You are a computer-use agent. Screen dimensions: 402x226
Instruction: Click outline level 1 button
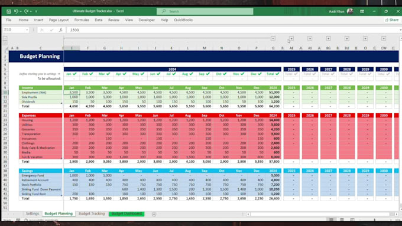5,38
